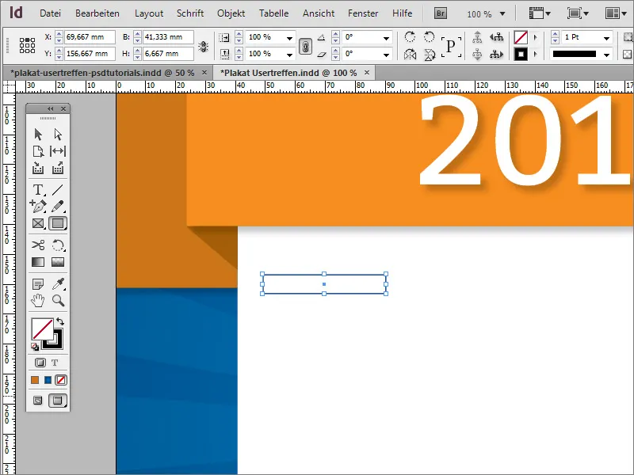
Task: Select the Rectangle Frame tool
Action: pyautogui.click(x=37, y=224)
